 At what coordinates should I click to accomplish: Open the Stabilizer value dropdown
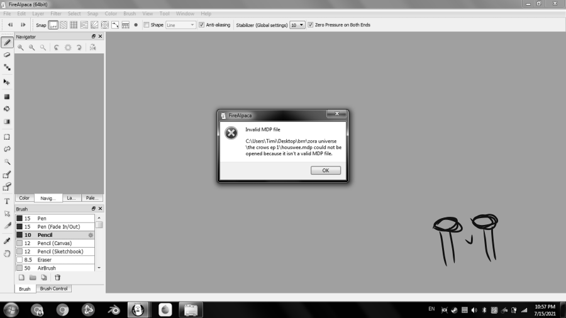pos(297,25)
